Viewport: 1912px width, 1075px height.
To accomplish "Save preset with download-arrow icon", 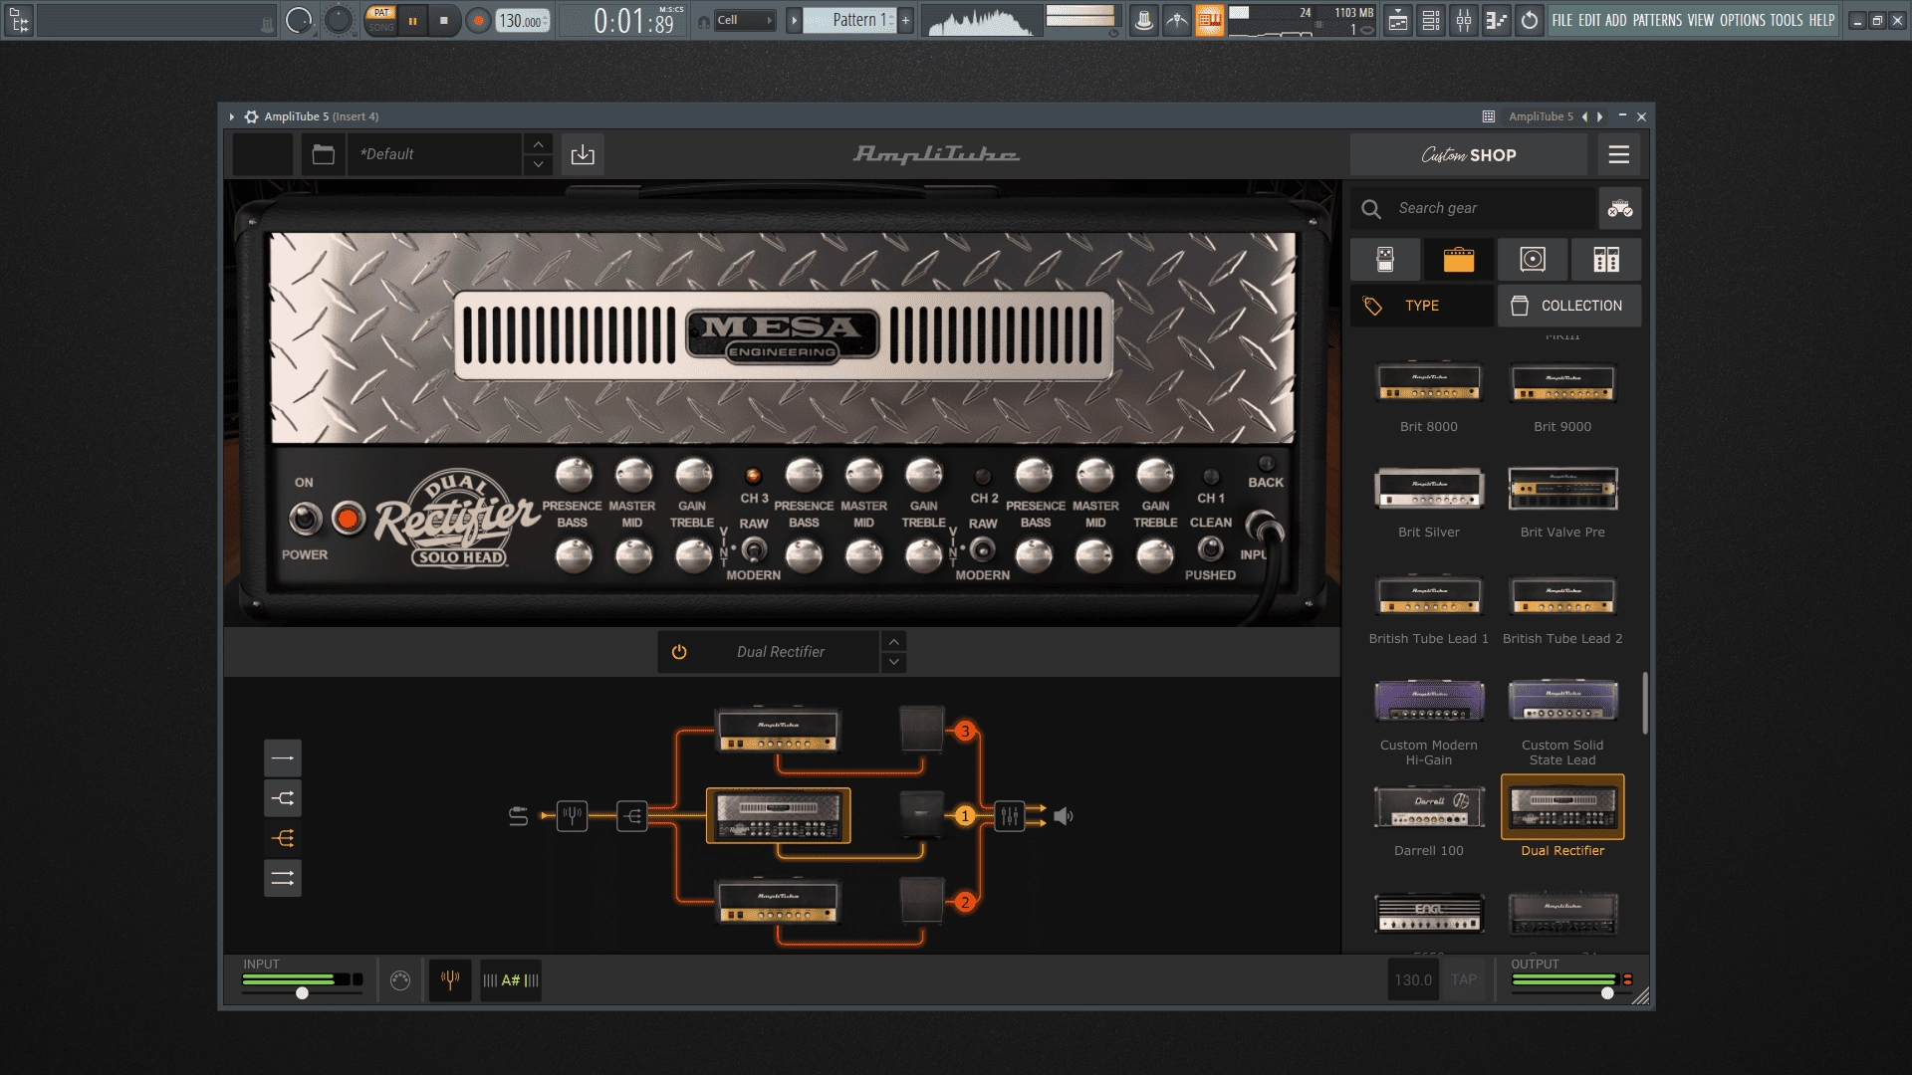I will click(583, 154).
